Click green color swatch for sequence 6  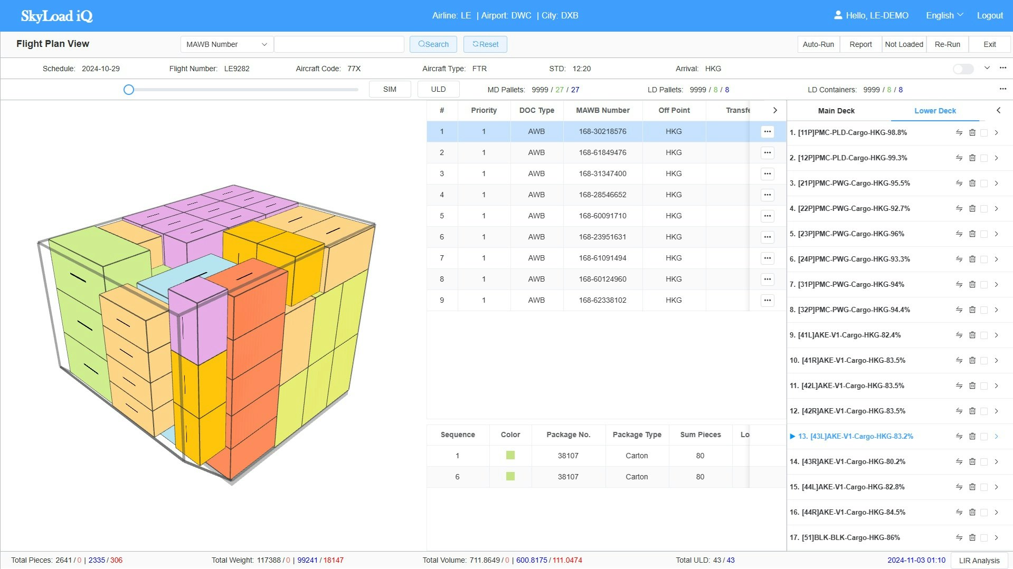click(x=510, y=476)
